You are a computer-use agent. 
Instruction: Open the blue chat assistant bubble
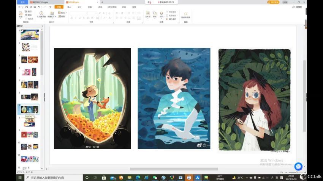(298, 167)
